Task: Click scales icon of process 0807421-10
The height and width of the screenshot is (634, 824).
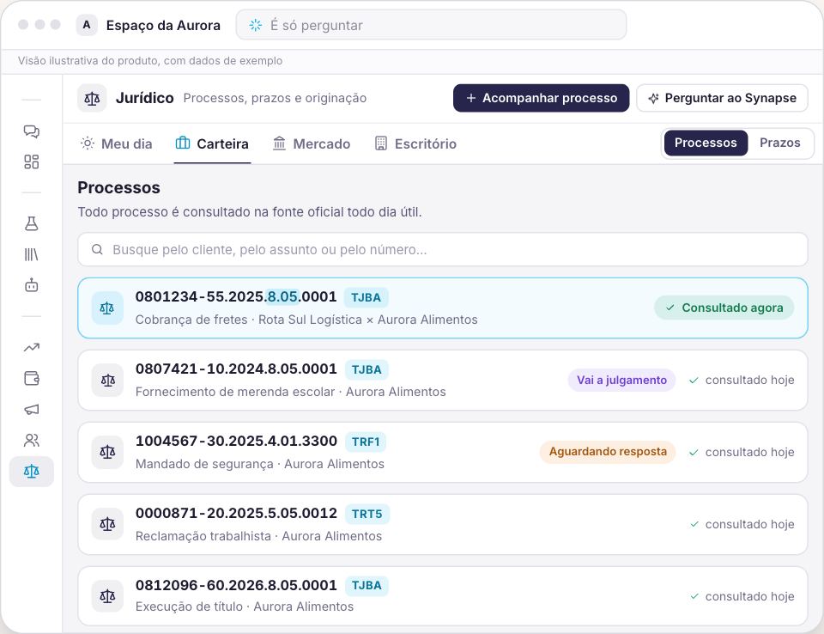Action: tap(108, 381)
